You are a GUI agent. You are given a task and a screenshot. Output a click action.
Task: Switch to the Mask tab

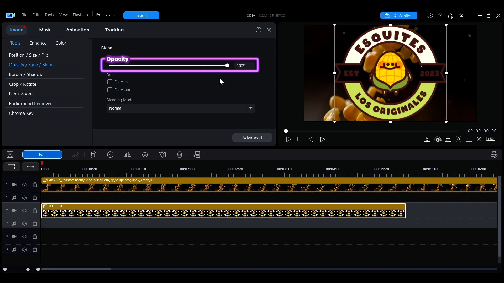click(x=45, y=30)
